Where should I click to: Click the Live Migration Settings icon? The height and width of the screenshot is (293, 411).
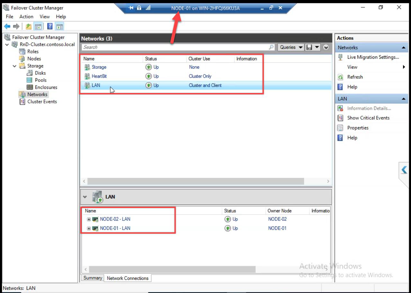click(340, 57)
